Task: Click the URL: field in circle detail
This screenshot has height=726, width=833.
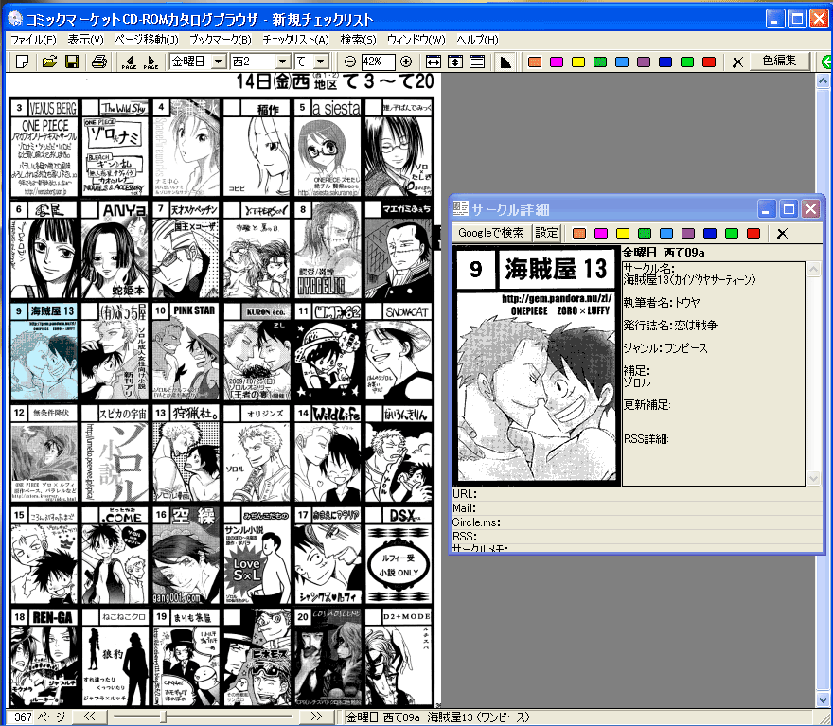Action: pyautogui.click(x=636, y=494)
